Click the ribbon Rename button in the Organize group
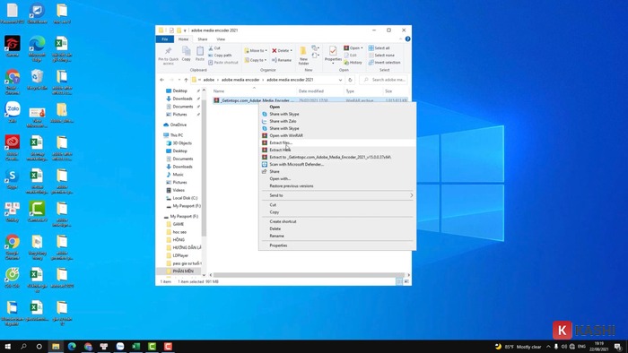 282,60
